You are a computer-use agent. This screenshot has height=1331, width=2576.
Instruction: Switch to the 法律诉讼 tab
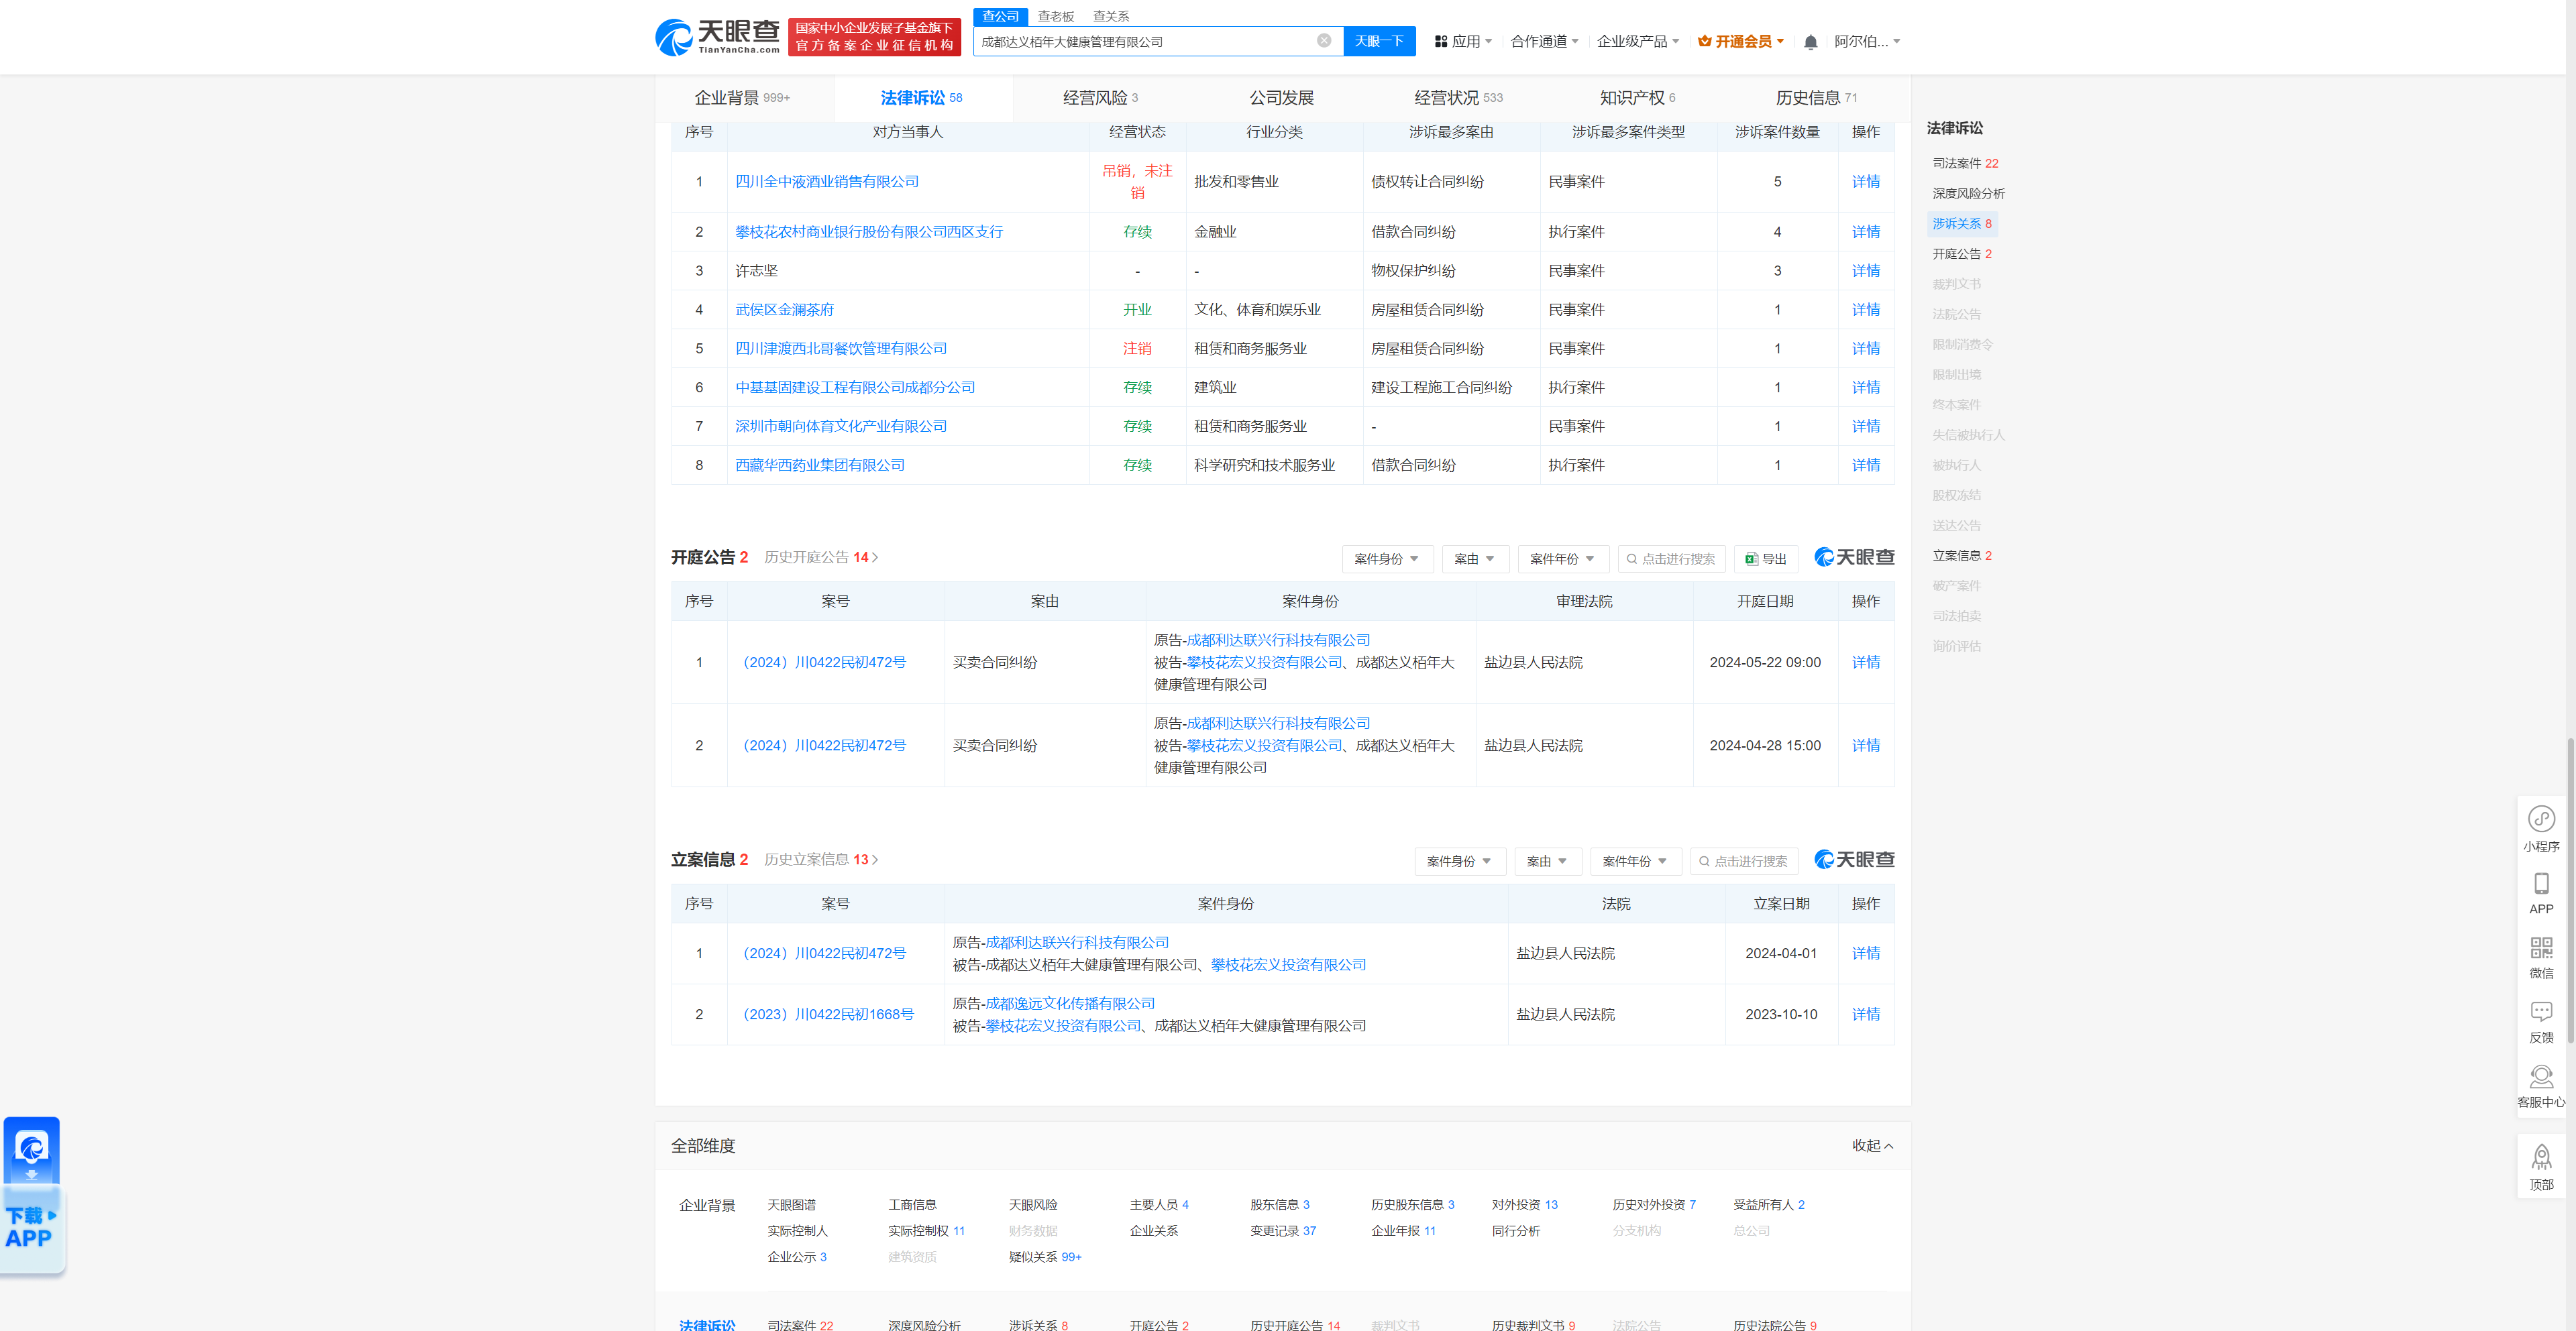pyautogui.click(x=921, y=98)
